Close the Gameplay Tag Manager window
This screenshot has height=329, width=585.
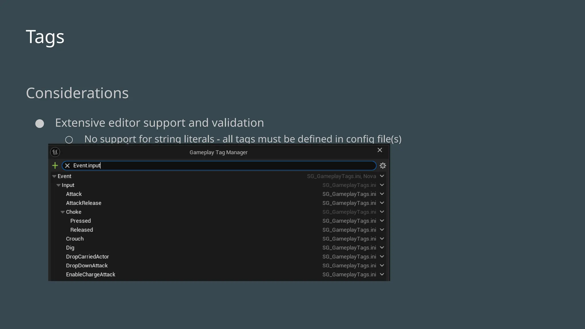(x=380, y=150)
